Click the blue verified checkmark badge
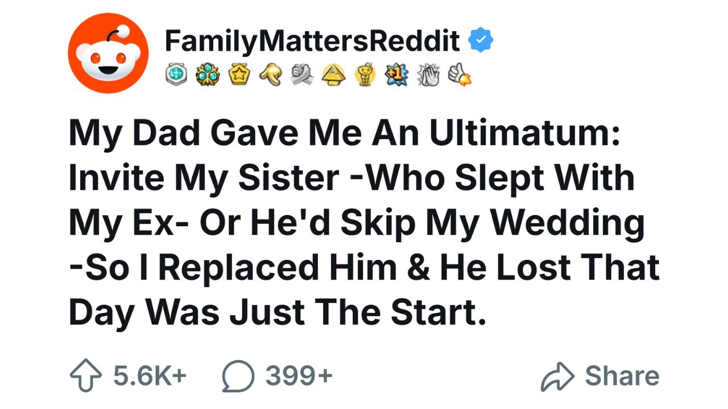This screenshot has height=409, width=728. click(x=481, y=41)
